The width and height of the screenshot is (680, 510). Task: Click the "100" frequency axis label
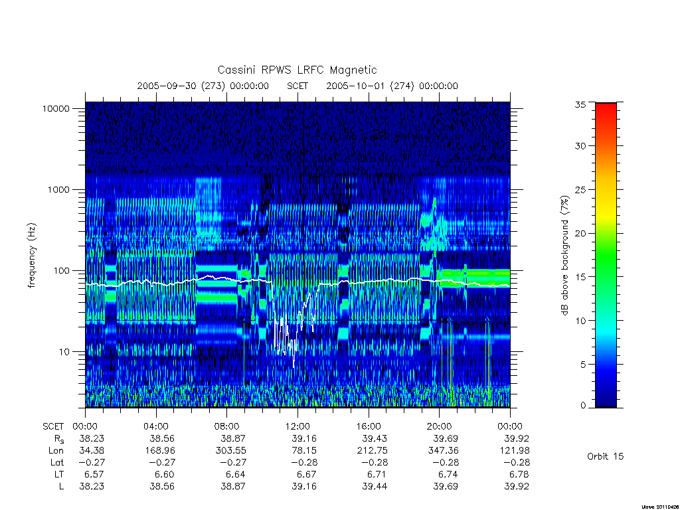pyautogui.click(x=61, y=271)
